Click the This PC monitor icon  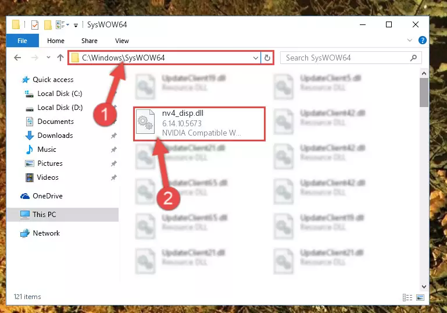[25, 215]
